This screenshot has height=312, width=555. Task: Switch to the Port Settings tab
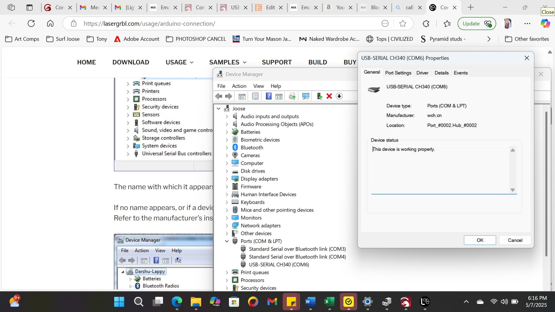(x=398, y=73)
